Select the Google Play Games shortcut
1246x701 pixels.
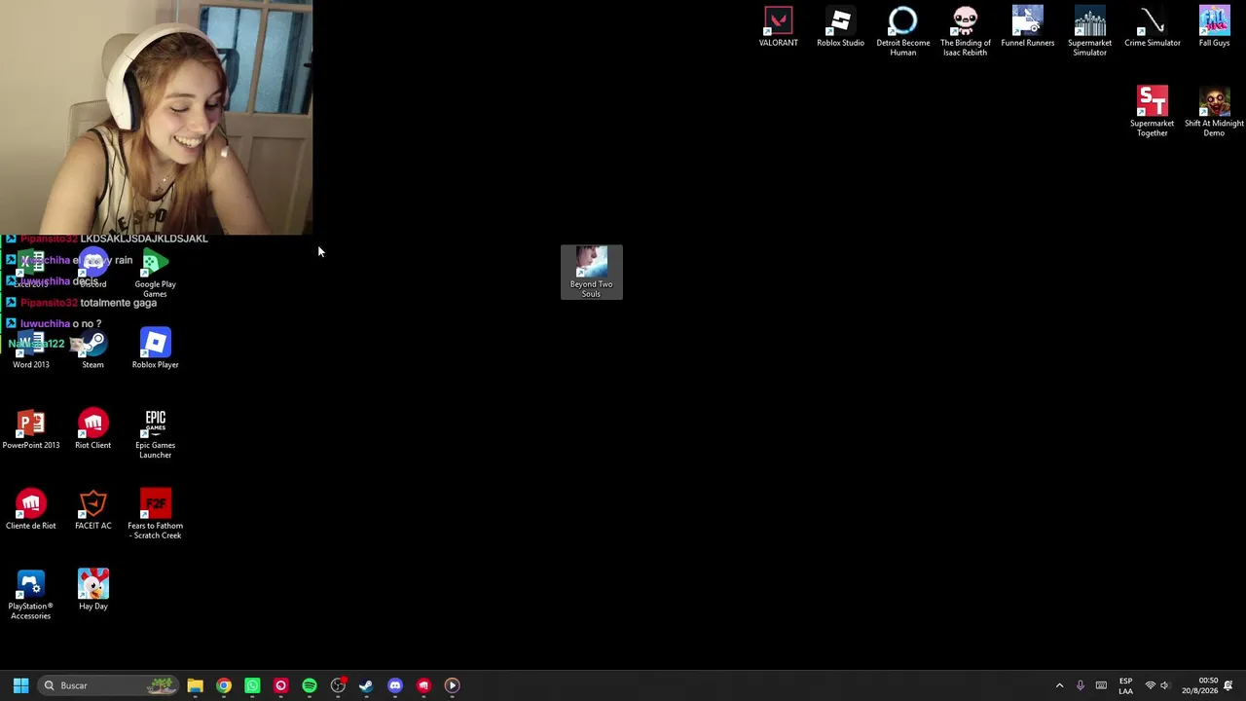click(x=155, y=274)
